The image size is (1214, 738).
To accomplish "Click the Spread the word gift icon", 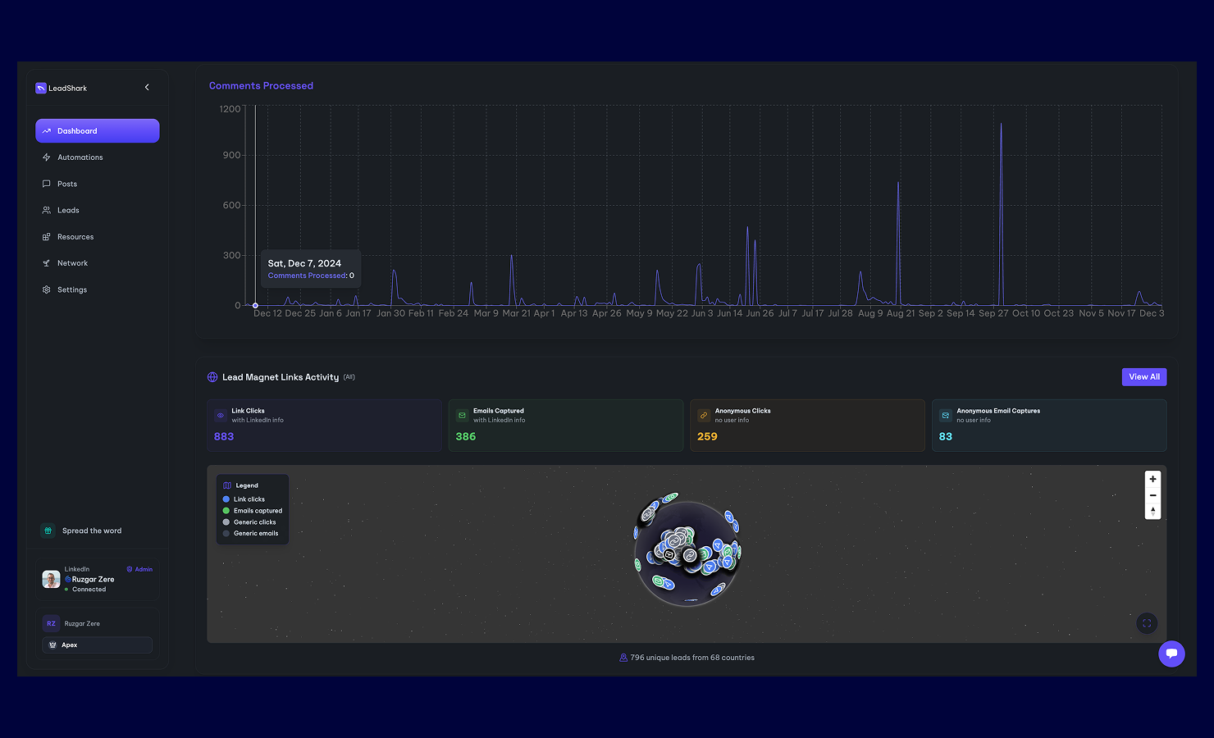I will pos(48,531).
